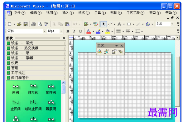The image size is (183, 122).
Task: Open a file with the Open folder icon
Action: pos(19,24)
